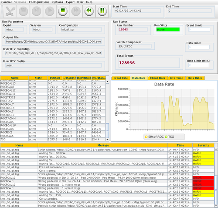This screenshot has width=218, height=208.
Task: Click the 'Go succeeded.' log message
Action: [48, 199]
